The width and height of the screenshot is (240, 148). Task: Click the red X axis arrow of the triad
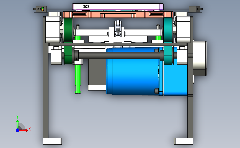tap(24, 130)
